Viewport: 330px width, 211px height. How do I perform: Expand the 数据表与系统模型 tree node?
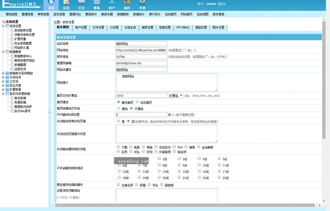pyautogui.click(x=3, y=73)
